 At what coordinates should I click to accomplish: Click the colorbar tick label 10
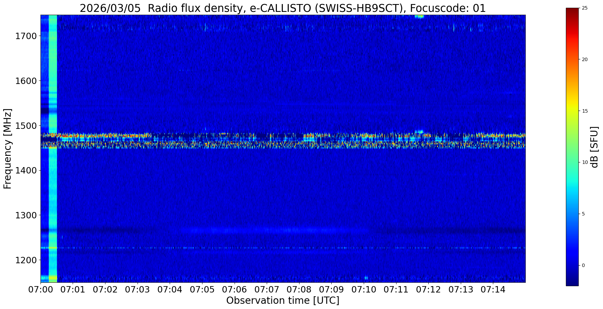(x=585, y=162)
